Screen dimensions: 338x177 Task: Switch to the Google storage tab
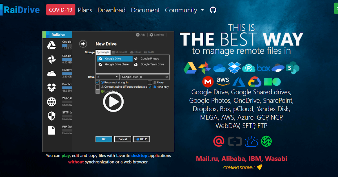(x=103, y=52)
